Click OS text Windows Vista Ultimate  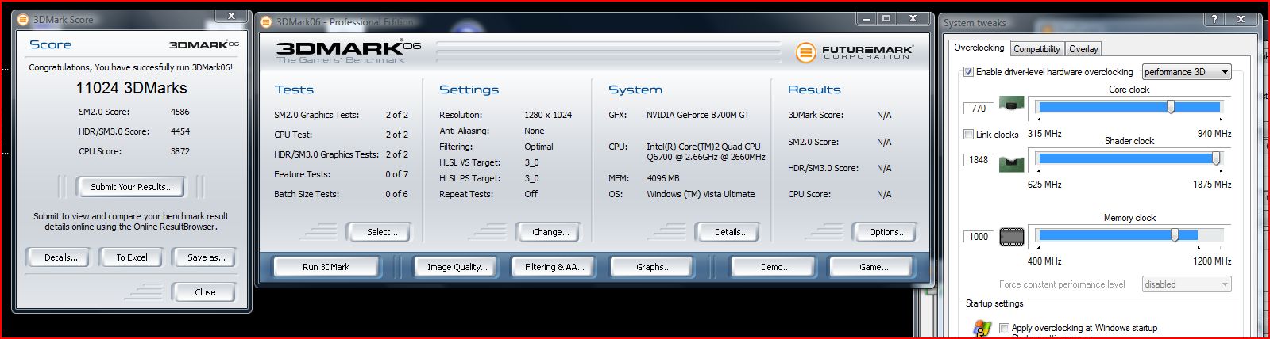click(x=701, y=194)
